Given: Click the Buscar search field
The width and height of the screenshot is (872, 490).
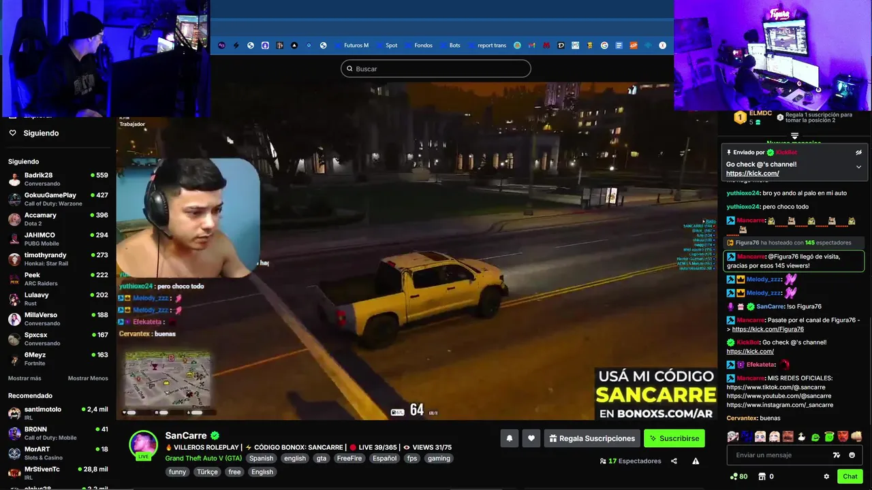Looking at the screenshot, I should pos(435,69).
